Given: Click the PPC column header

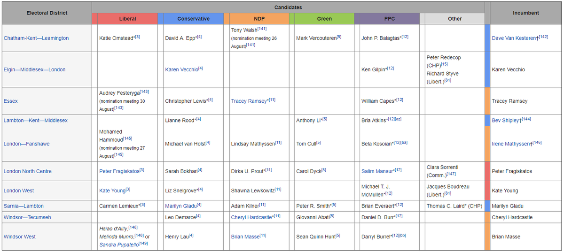Looking at the screenshot, I should pos(390,19).
